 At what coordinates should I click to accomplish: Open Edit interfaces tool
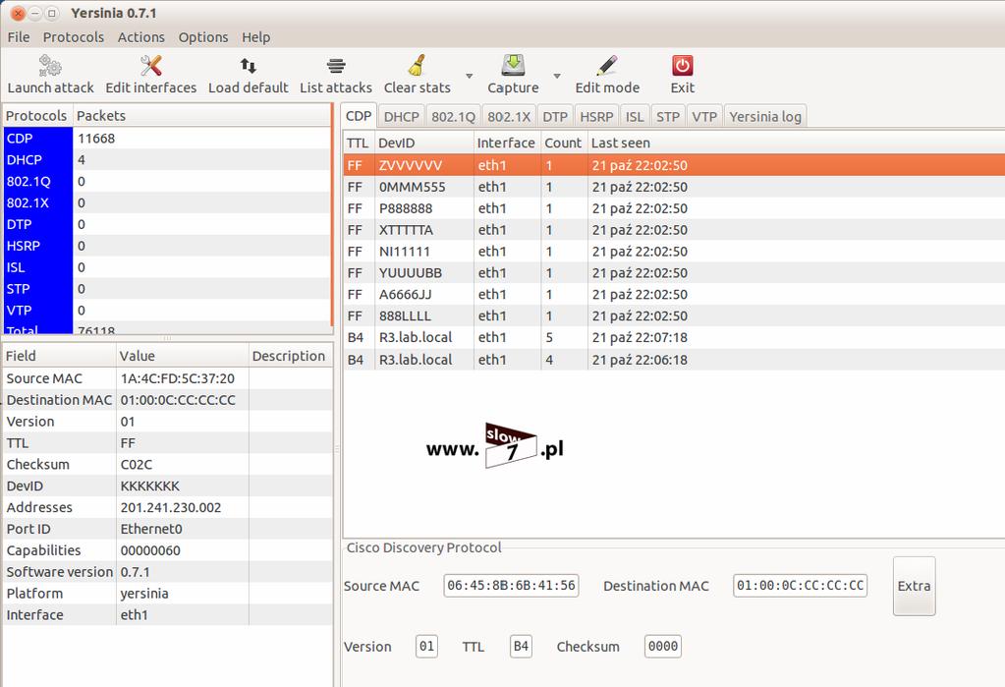point(150,75)
